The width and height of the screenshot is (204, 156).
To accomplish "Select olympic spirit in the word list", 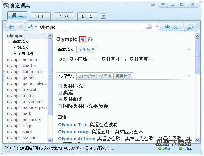I will [x=20, y=132].
